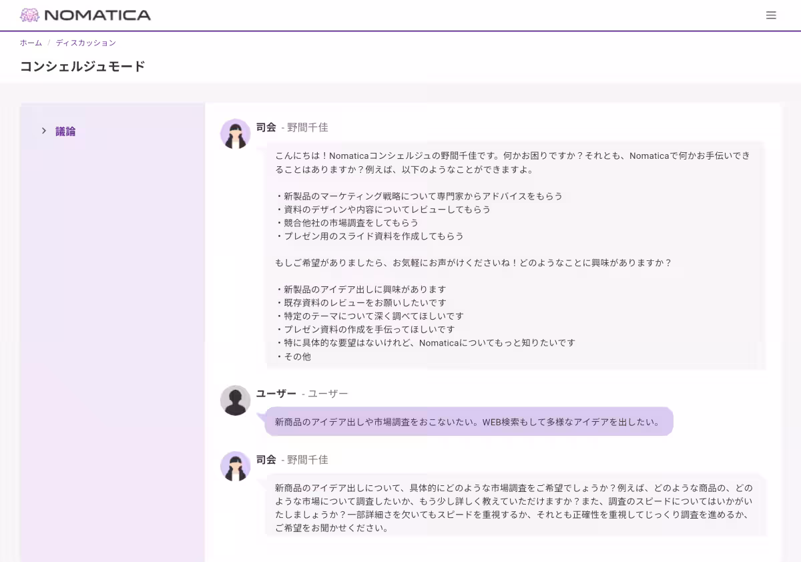Click the 司会 avatar next to the latest reply
This screenshot has width=801, height=562.
pyautogui.click(x=235, y=466)
